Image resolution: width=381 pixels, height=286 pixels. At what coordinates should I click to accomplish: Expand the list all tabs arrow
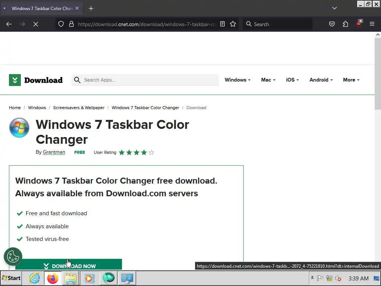(x=334, y=8)
